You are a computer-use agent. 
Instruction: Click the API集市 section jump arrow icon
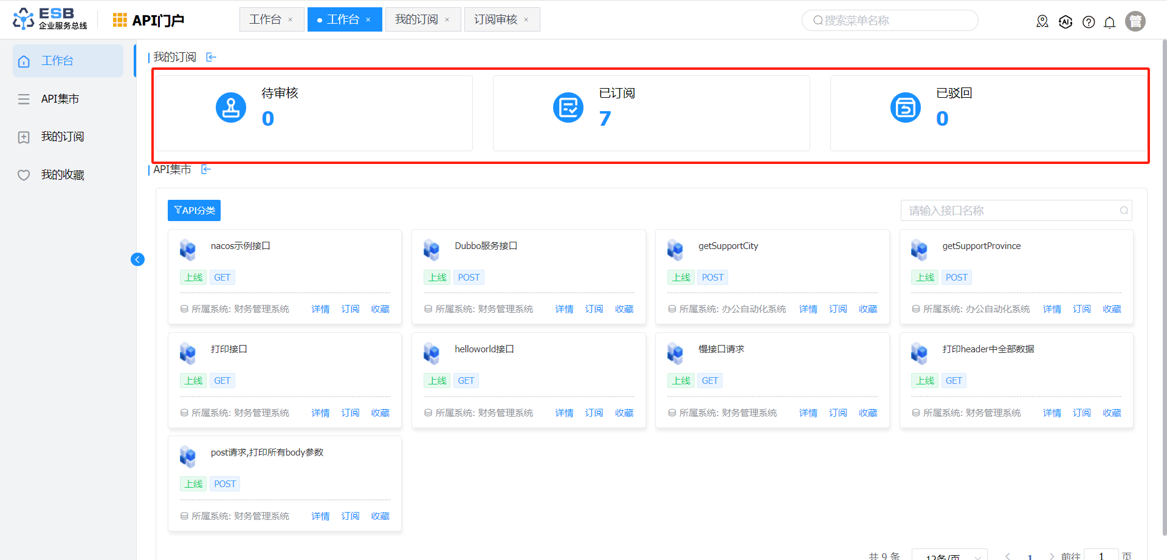pyautogui.click(x=206, y=169)
